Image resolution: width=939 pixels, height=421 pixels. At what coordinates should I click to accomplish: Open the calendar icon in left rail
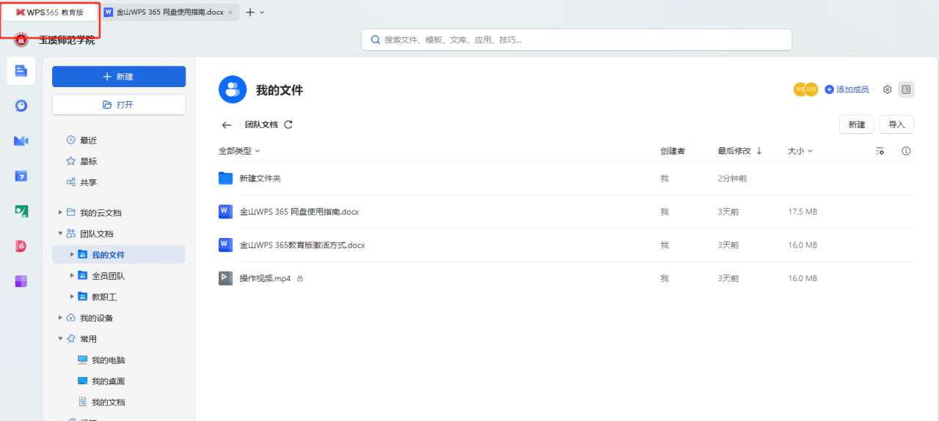(21, 176)
